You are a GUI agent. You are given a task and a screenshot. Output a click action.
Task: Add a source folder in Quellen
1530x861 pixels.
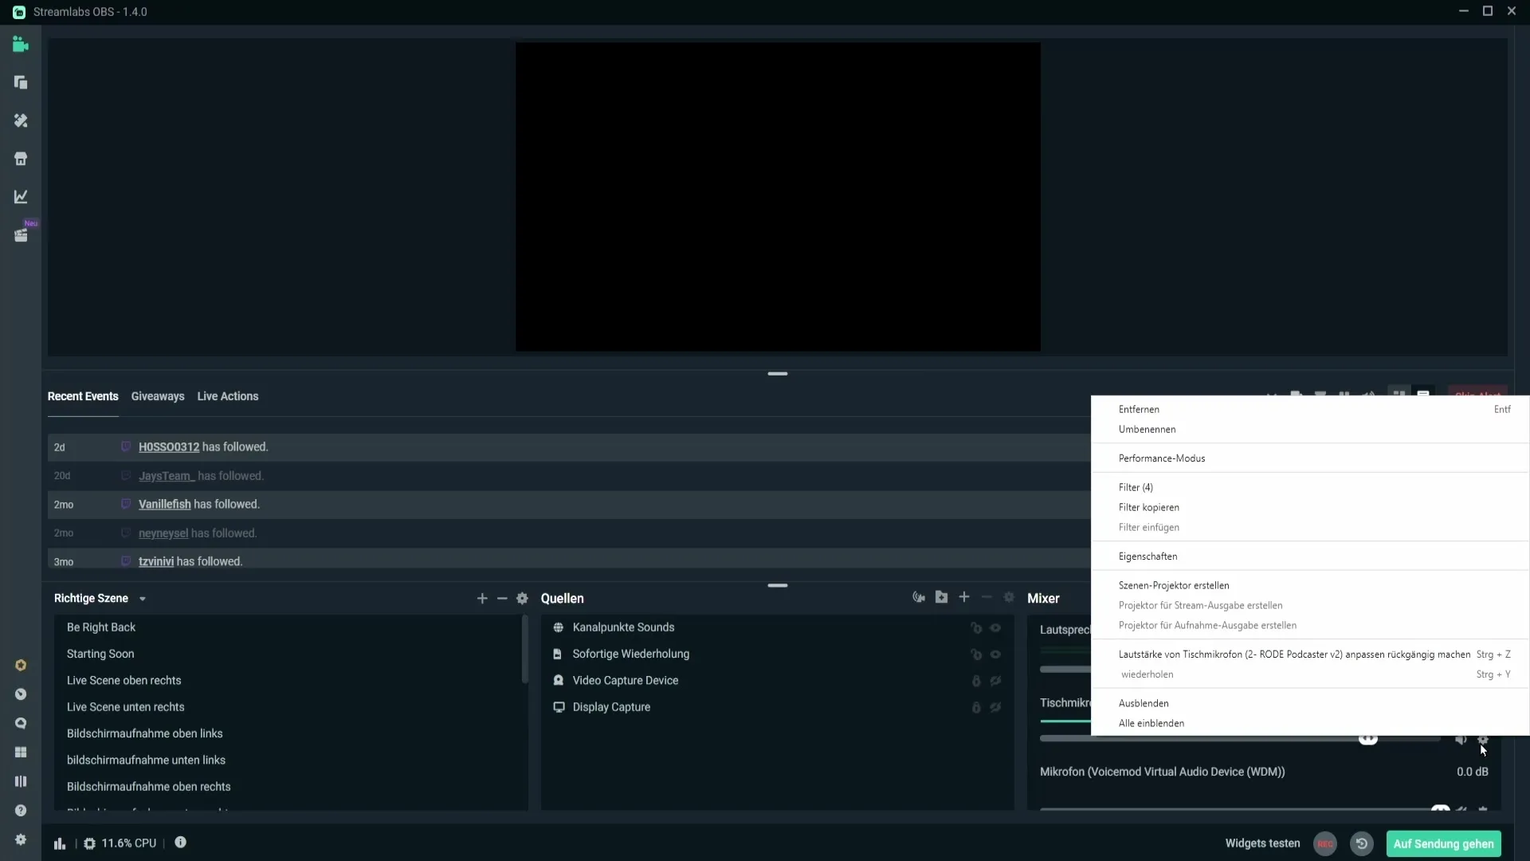942,597
